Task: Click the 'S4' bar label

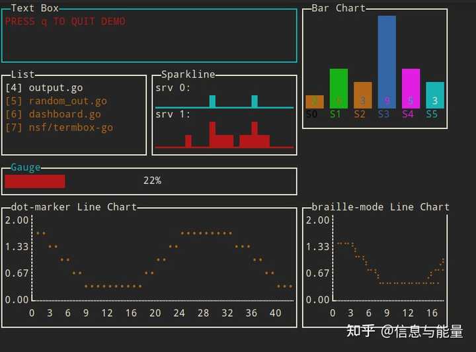Action: pyautogui.click(x=408, y=114)
